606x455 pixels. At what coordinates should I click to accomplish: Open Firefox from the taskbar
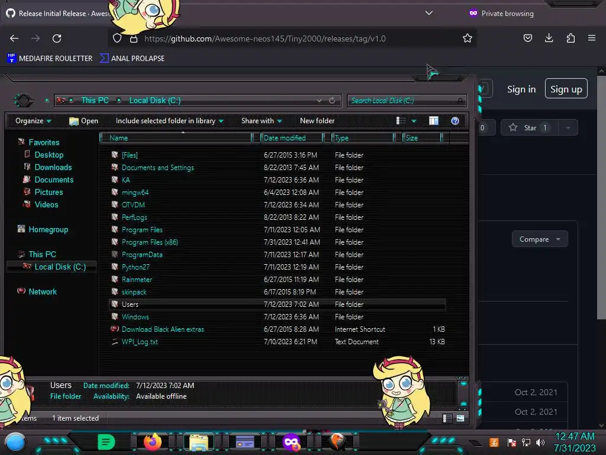pyautogui.click(x=152, y=441)
